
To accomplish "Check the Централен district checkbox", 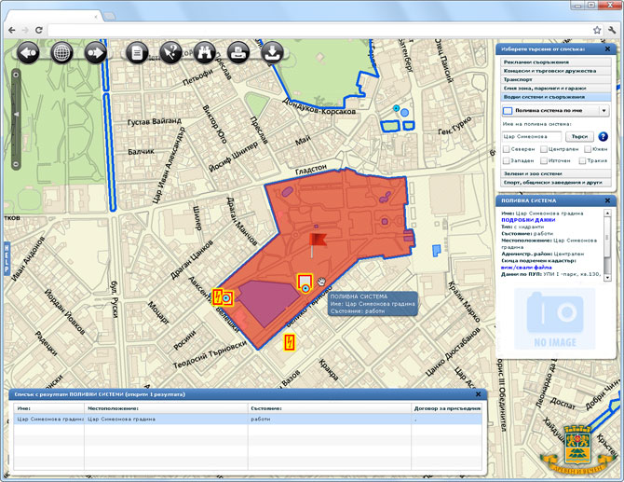I will point(544,149).
